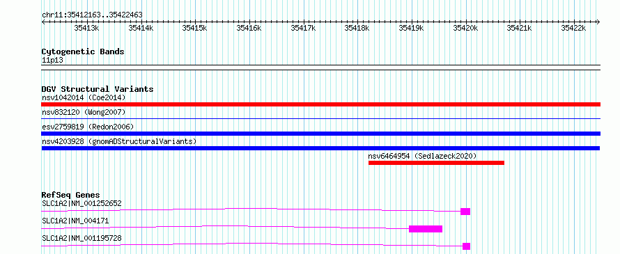Click the 35419k ruler tick label
This screenshot has width=620, height=254.
pyautogui.click(x=411, y=28)
